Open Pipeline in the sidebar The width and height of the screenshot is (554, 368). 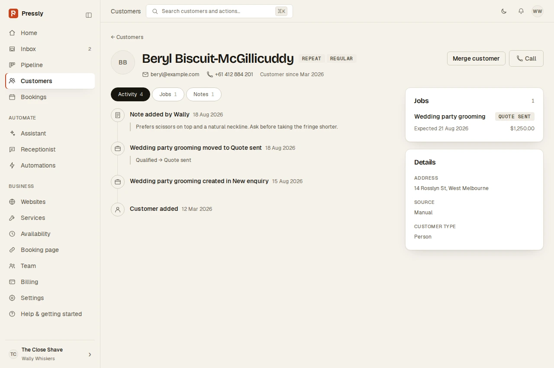(50, 65)
